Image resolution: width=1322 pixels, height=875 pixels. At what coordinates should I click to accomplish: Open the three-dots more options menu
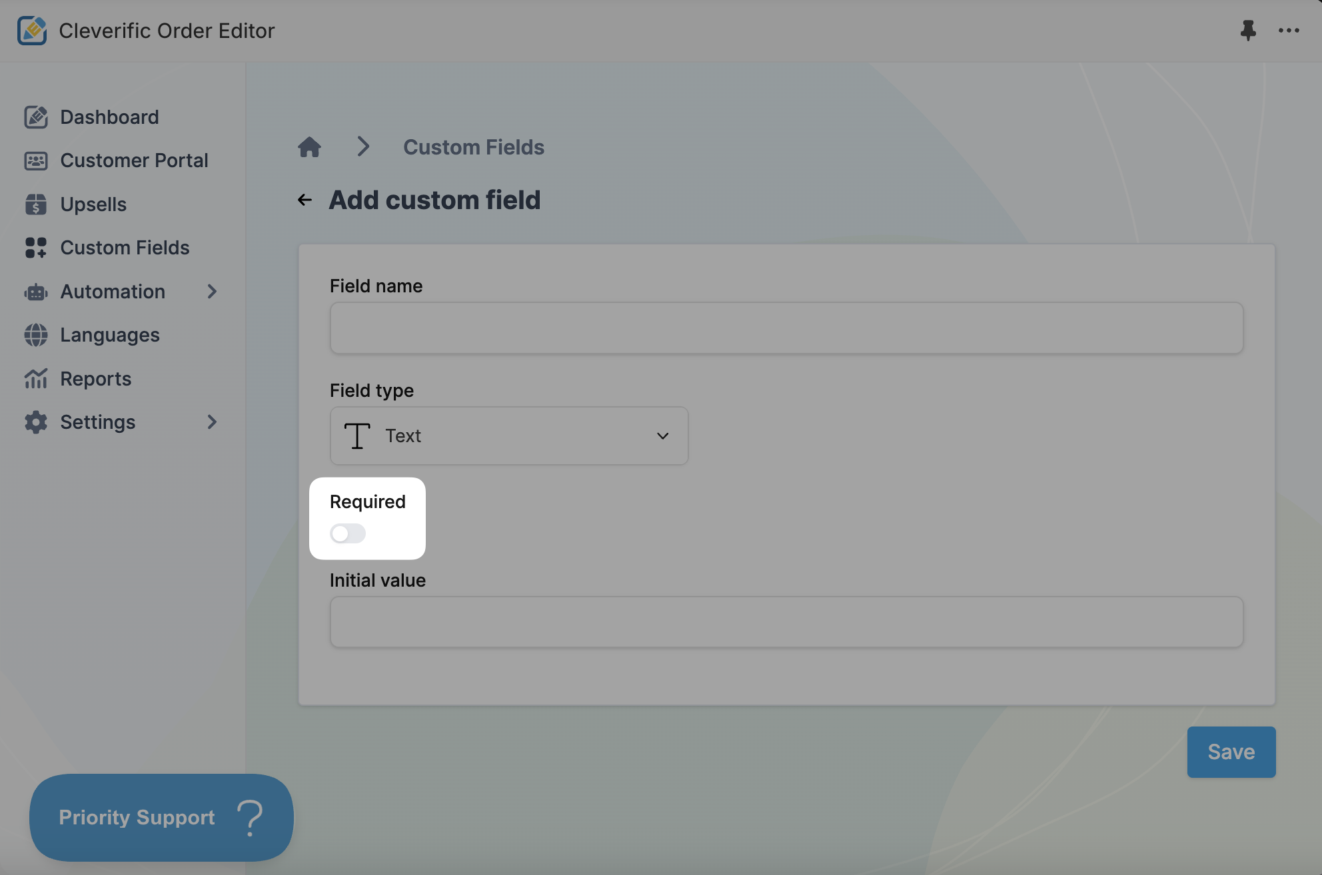(x=1289, y=31)
